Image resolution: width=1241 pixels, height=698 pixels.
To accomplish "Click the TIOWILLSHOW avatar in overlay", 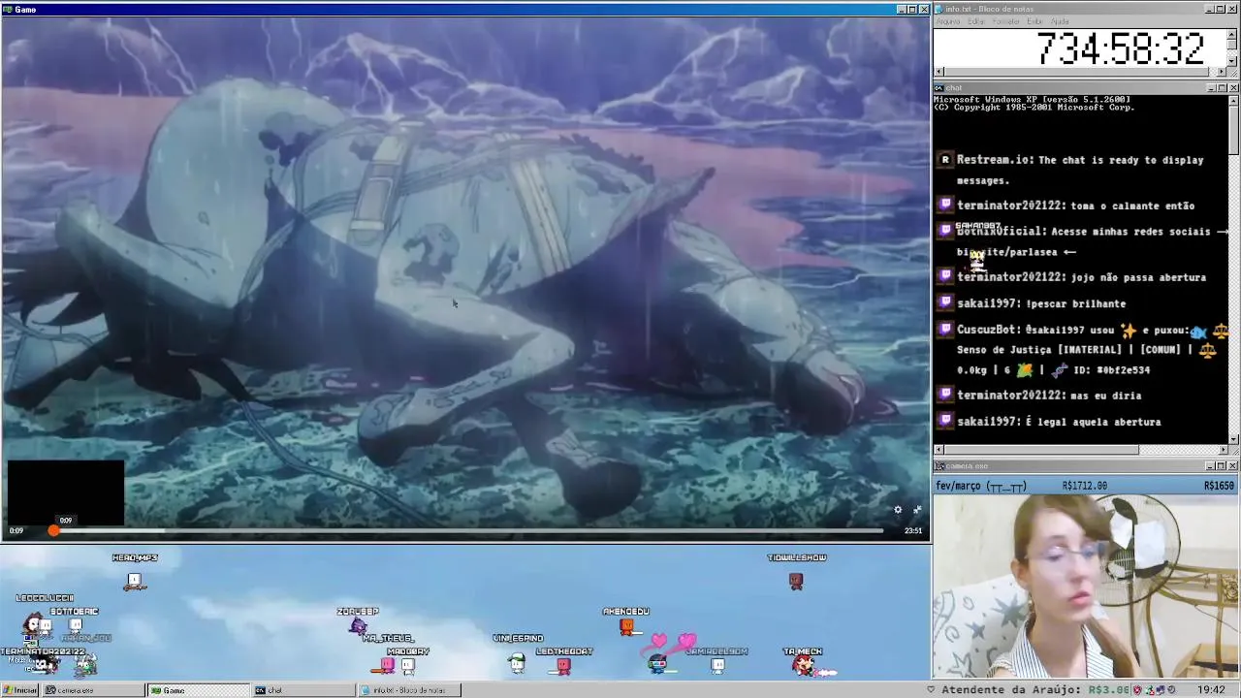I will (x=796, y=581).
